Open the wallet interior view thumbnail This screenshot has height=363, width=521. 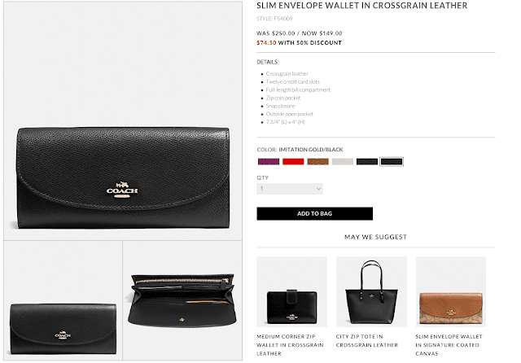click(182, 300)
